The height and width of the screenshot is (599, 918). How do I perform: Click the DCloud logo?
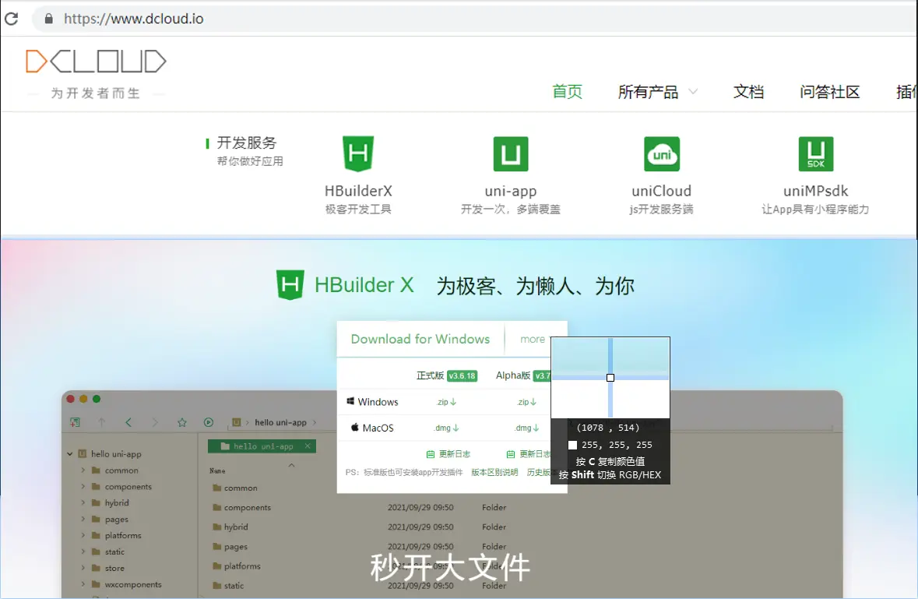pos(96,62)
